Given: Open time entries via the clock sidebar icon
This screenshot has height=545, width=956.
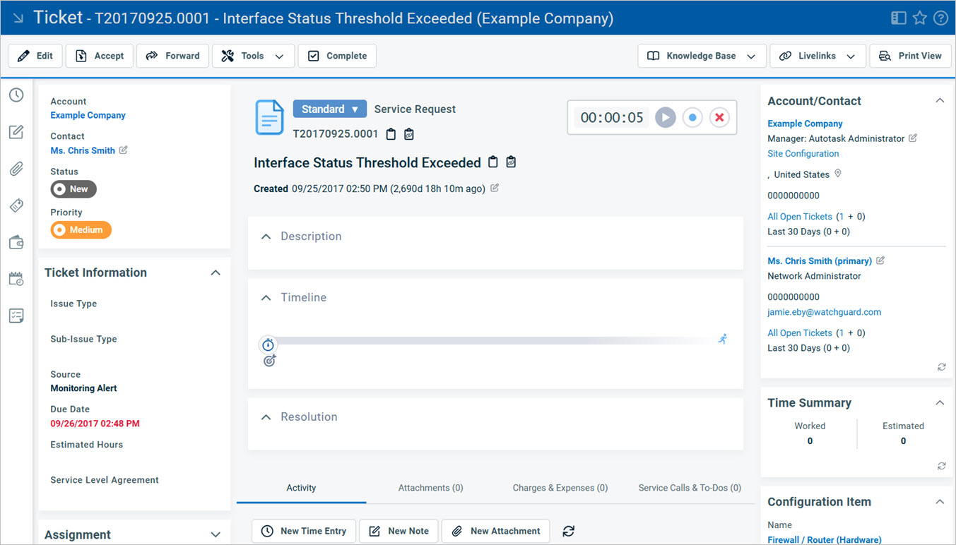Looking at the screenshot, I should 16,94.
